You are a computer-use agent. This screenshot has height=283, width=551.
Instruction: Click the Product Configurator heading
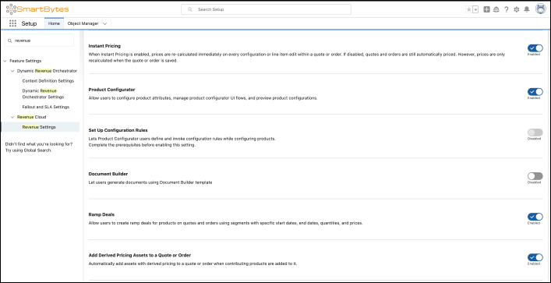coord(111,90)
